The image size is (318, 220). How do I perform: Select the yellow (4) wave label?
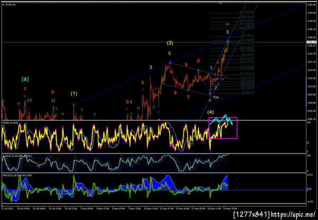click(x=210, y=112)
